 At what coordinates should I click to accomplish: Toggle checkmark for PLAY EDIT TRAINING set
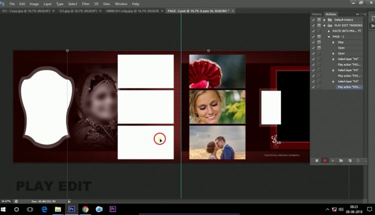(313, 25)
